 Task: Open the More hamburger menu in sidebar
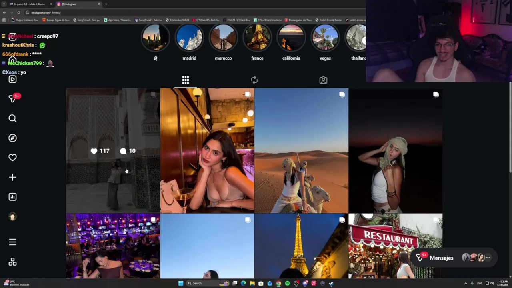(12, 242)
